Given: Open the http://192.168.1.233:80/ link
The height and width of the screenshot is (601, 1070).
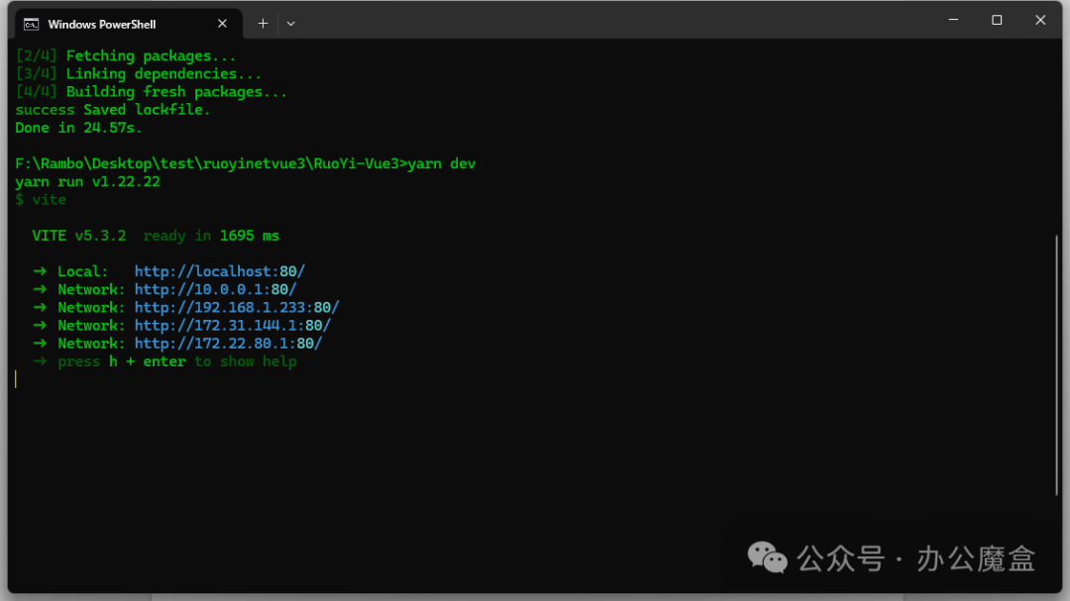Looking at the screenshot, I should click(237, 308).
